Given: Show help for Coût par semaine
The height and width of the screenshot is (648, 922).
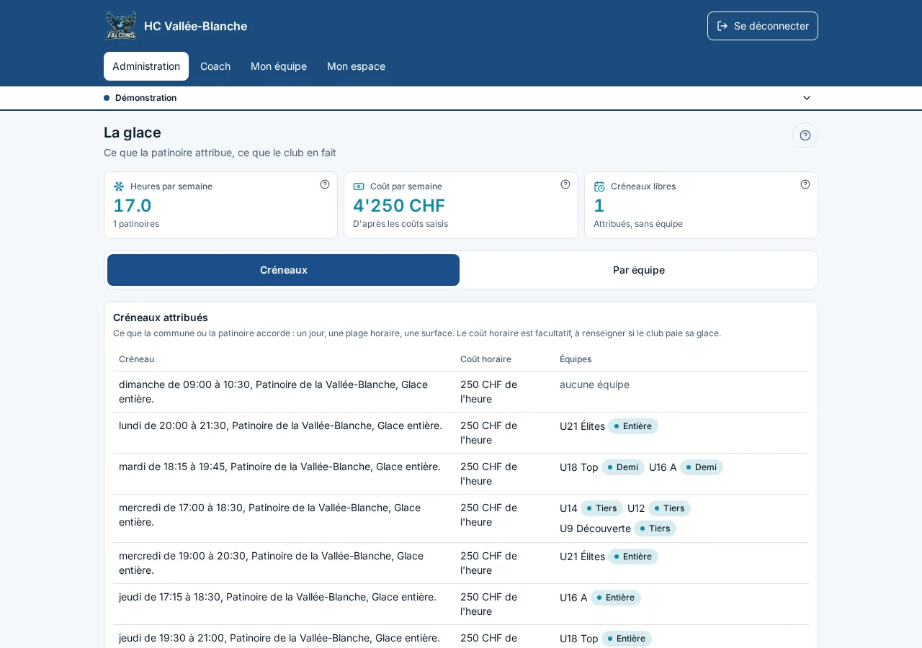Looking at the screenshot, I should click(565, 184).
